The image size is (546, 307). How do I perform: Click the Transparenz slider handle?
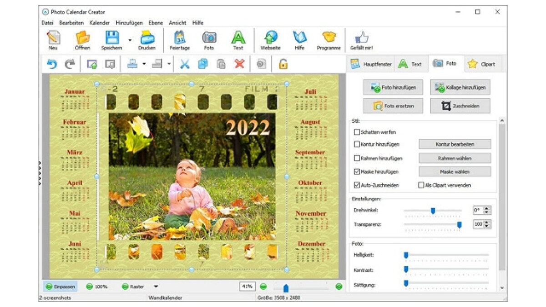coord(459,225)
